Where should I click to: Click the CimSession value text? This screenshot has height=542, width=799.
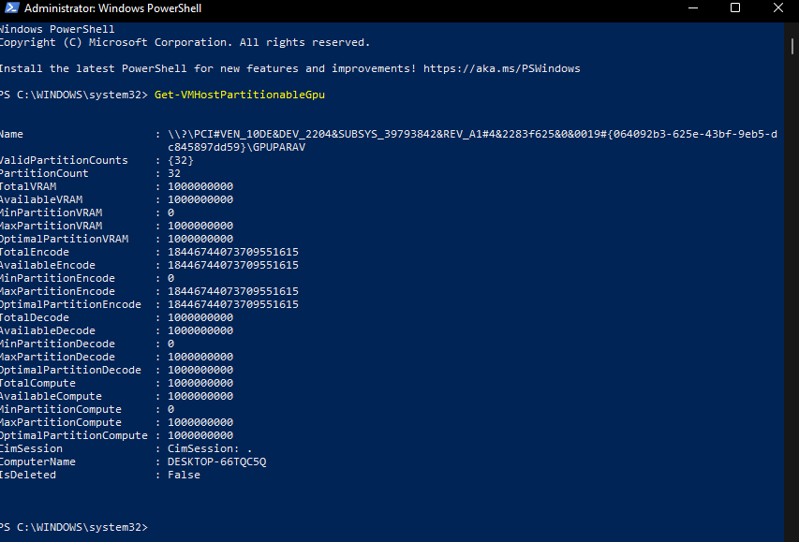(210, 448)
